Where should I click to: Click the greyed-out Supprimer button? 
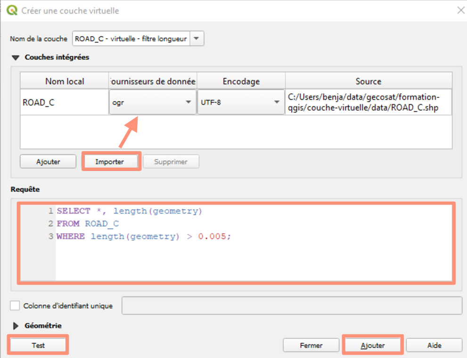pos(171,162)
